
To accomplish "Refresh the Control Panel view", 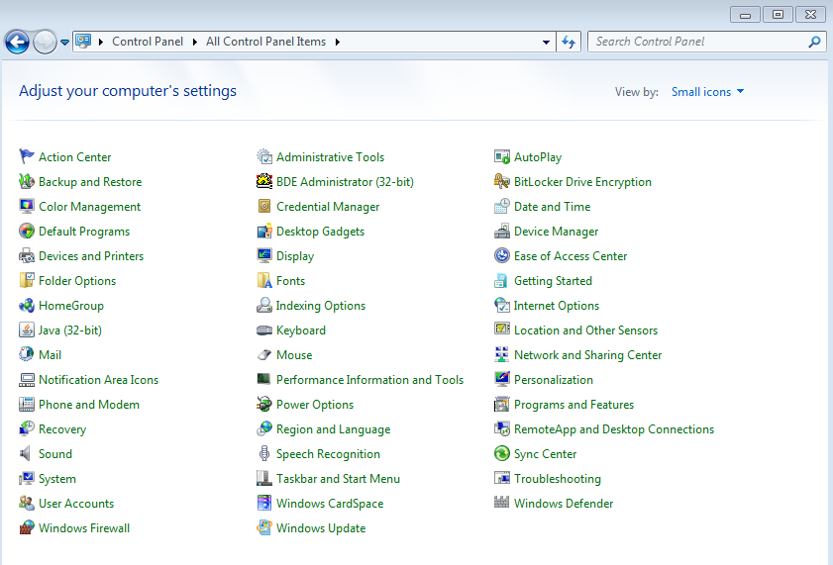I will coord(569,42).
